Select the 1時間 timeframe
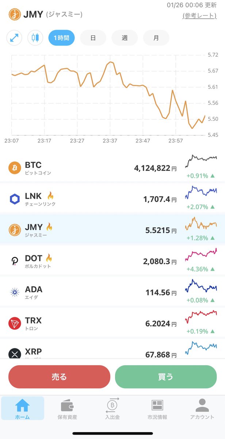 [x=62, y=38]
